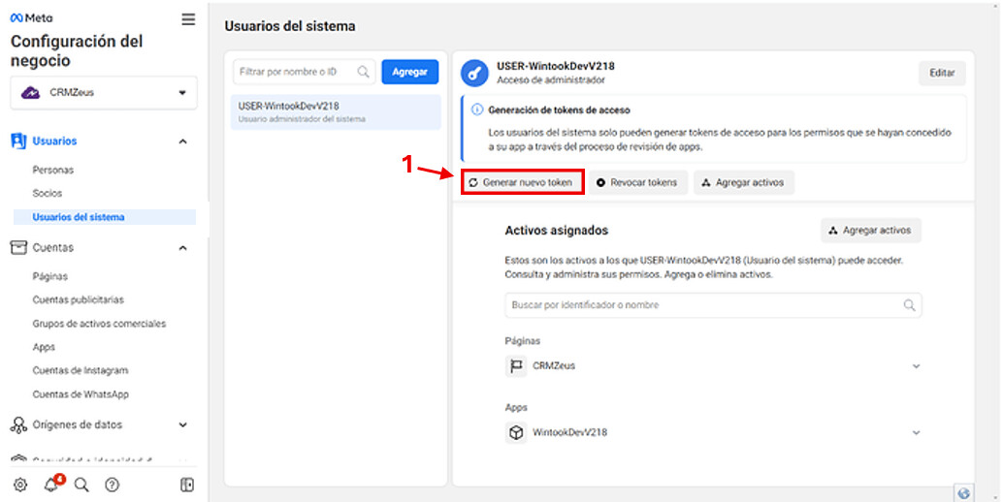The image size is (1003, 502).
Task: Click the Revocar tokens button
Action: pos(638,182)
